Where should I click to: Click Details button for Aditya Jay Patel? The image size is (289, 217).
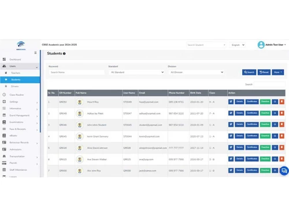pyautogui.click(x=239, y=113)
